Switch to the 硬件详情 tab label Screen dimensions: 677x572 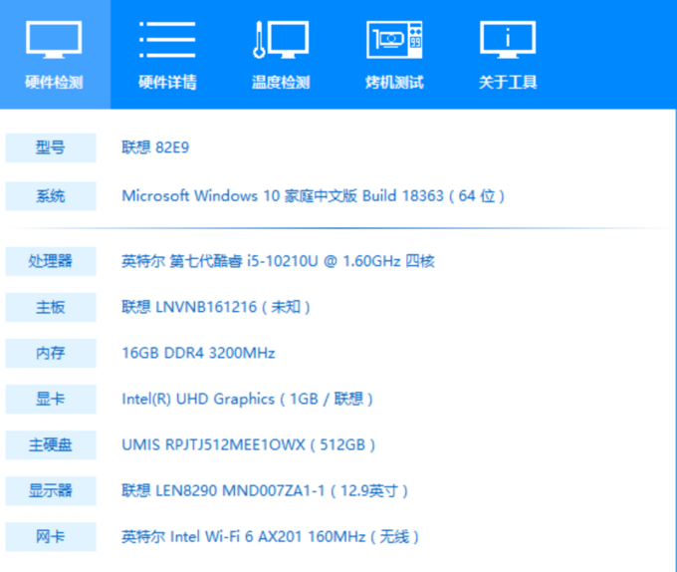coord(167,82)
